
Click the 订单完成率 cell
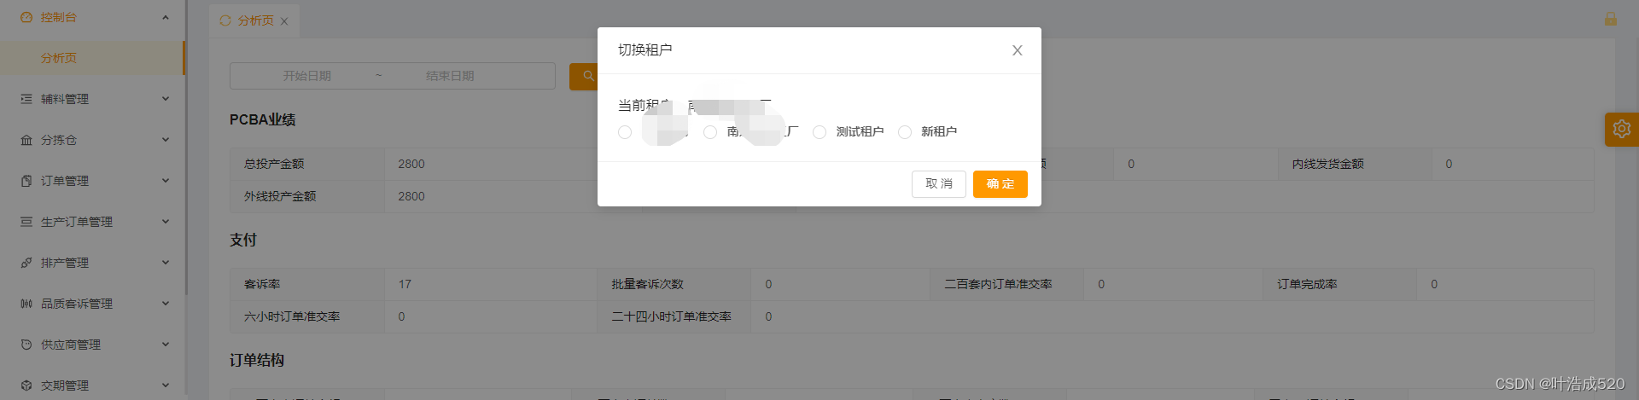(1340, 284)
